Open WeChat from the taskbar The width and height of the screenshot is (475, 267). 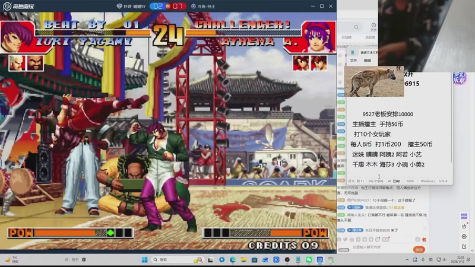(309, 259)
